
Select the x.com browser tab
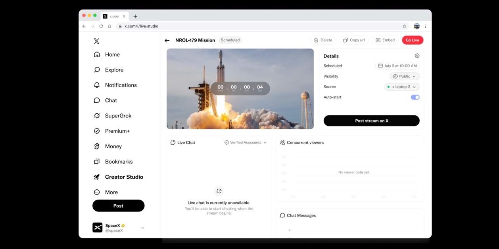pos(114,16)
